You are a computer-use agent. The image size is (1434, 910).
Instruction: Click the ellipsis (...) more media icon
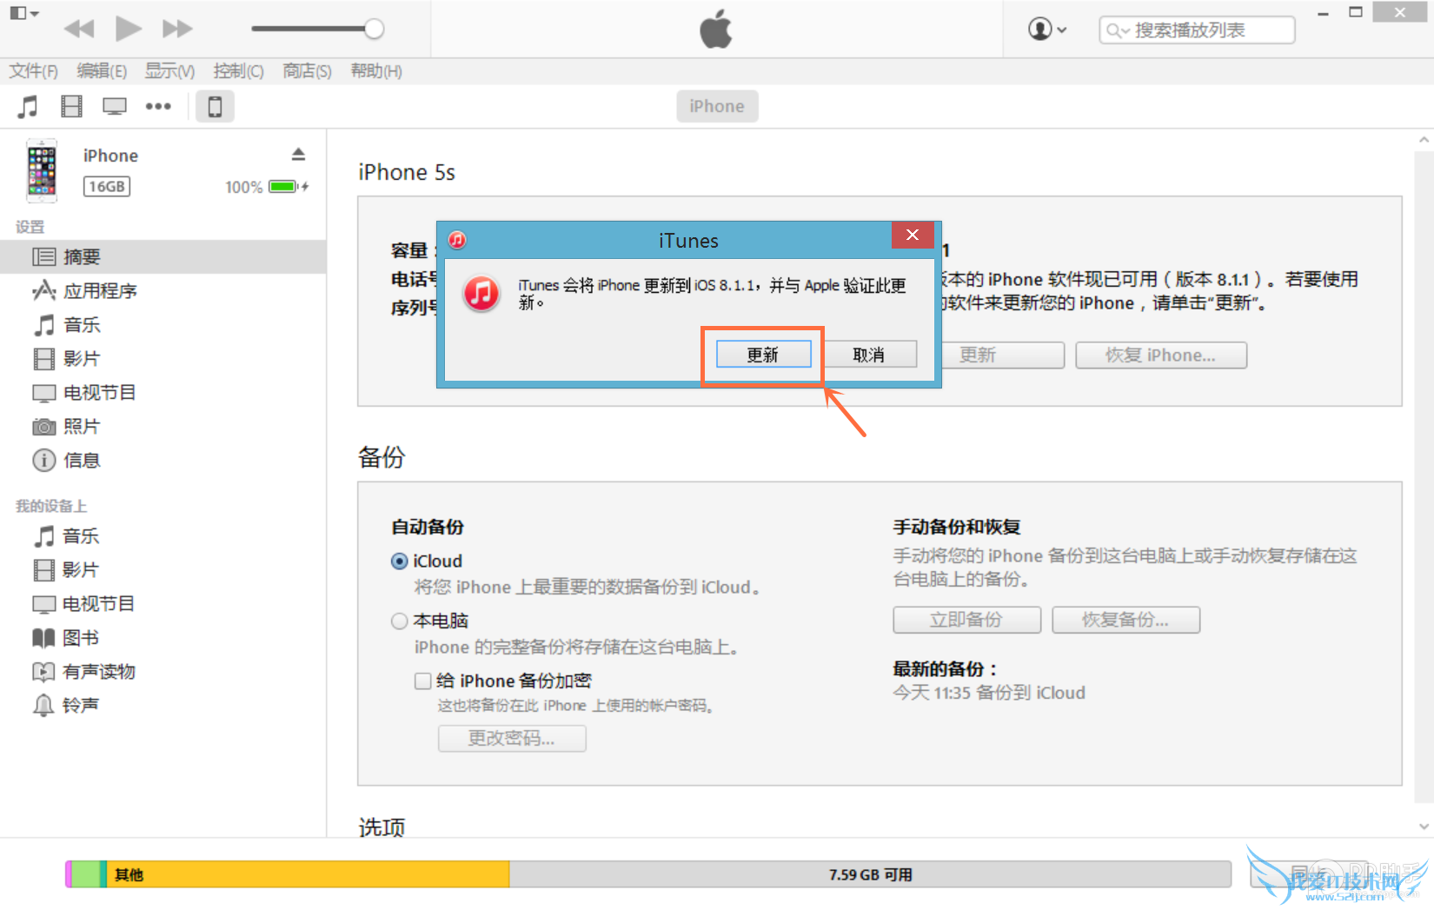coord(158,106)
